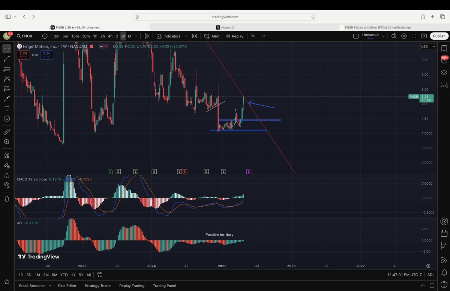Maximize the bottom panel
This screenshot has width=450, height=291.
coord(432,286)
